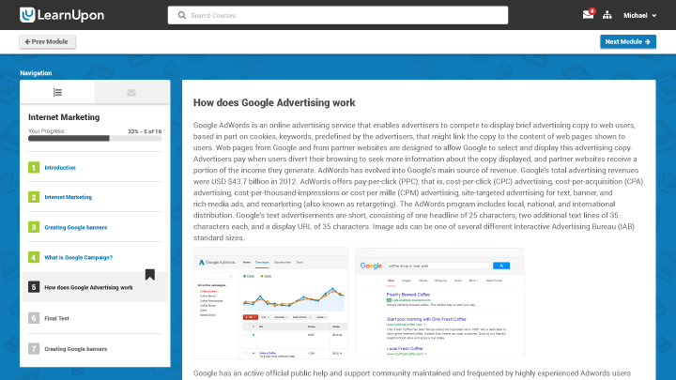Click the LearnUpon logo

62,15
